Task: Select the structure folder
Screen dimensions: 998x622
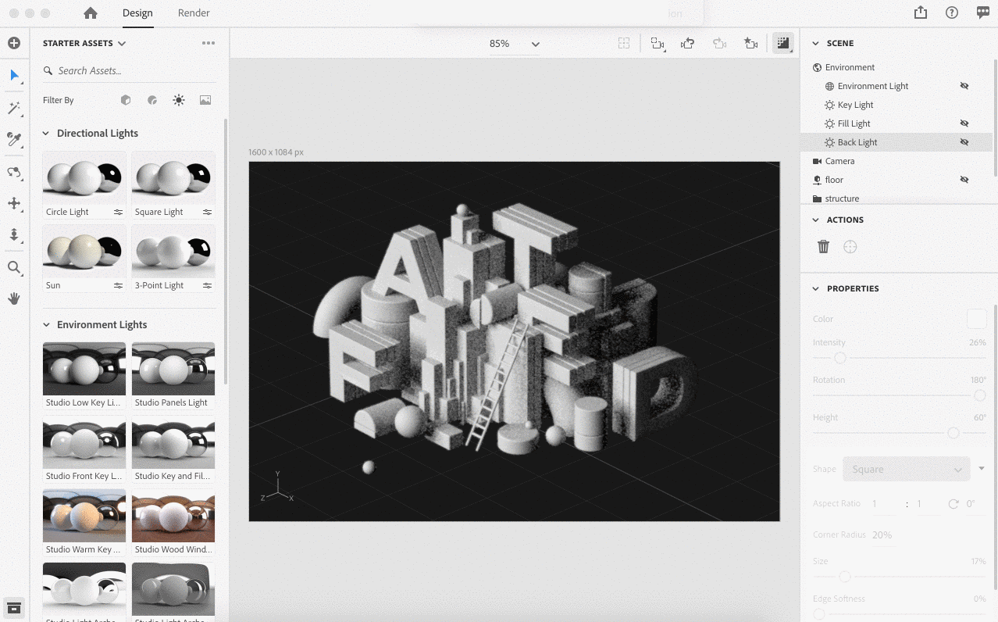Action: (x=842, y=198)
